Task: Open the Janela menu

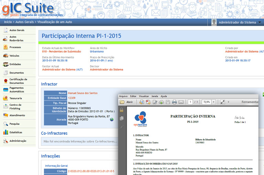Action: pyautogui.click(x=155, y=96)
